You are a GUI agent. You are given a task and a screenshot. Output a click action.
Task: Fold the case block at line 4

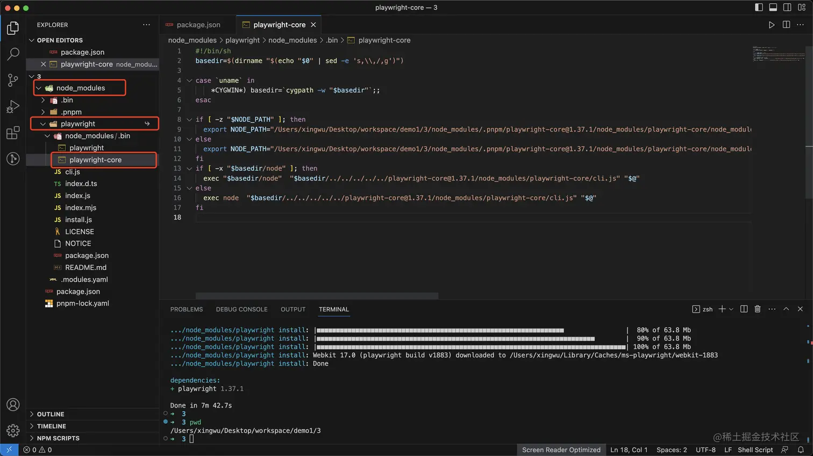click(x=189, y=81)
